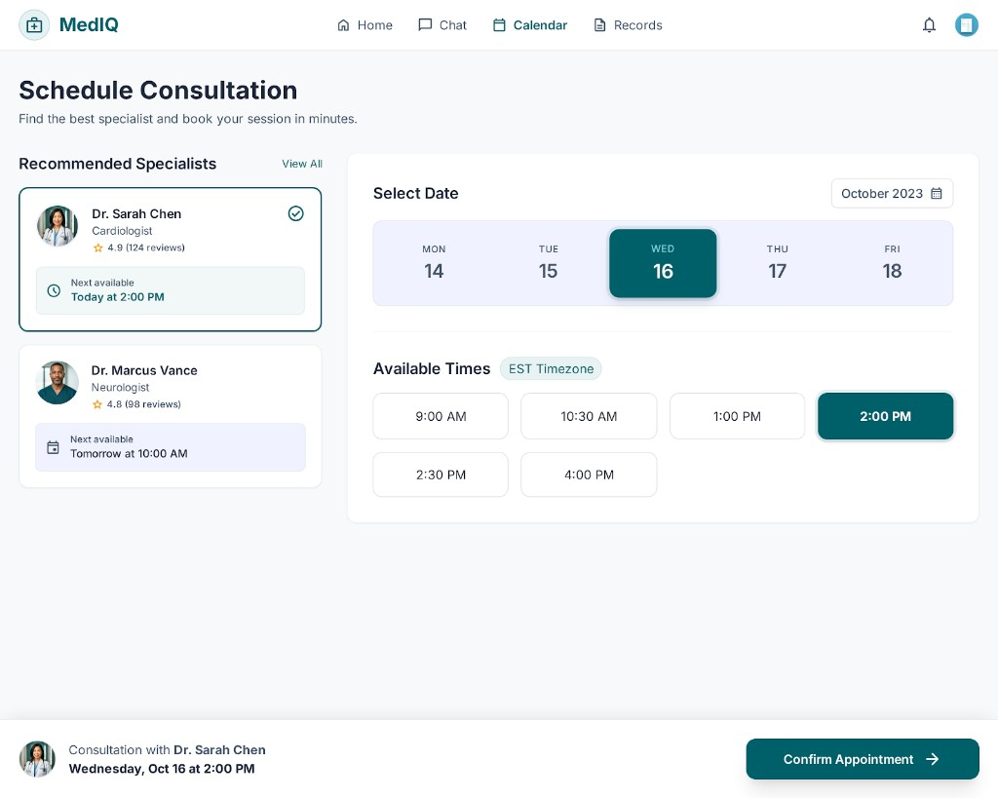Click the '4.9 (124 reviews)' rating text
Viewport: 998px width, 798px height.
tap(146, 247)
